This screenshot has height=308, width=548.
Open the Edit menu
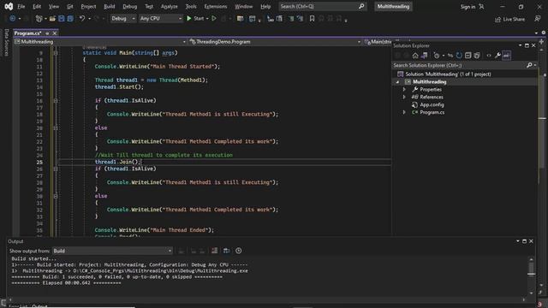click(37, 6)
